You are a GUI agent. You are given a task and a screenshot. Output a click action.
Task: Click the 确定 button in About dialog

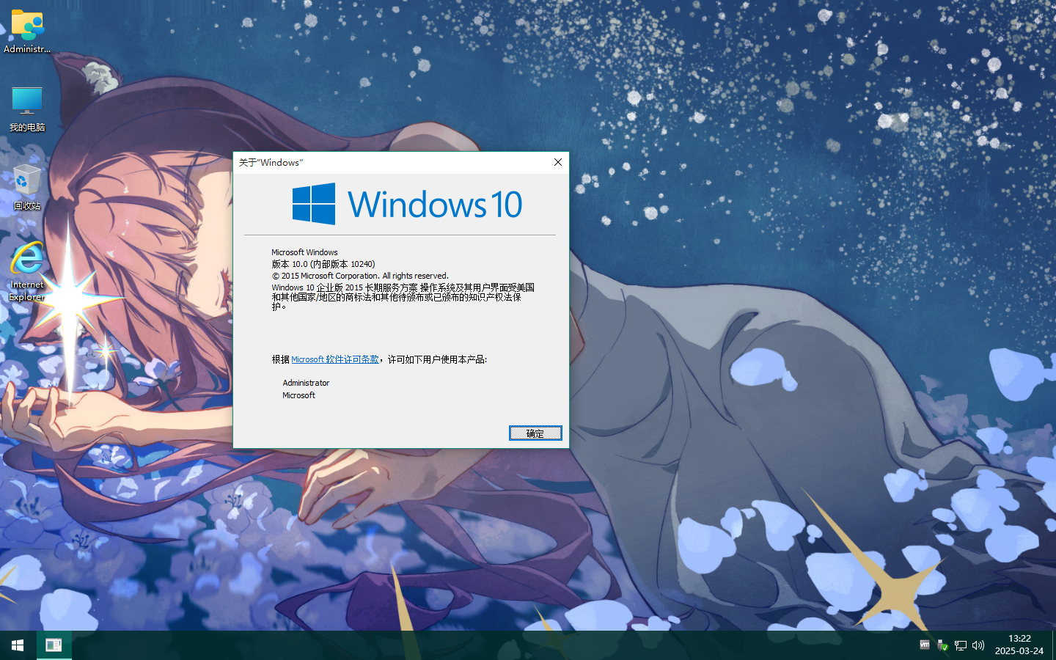coord(535,433)
